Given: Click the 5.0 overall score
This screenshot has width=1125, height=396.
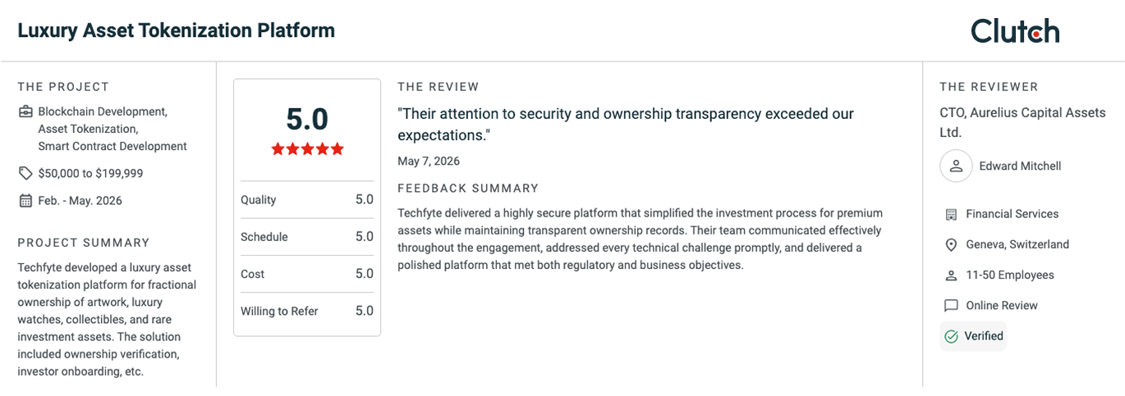Looking at the screenshot, I should [307, 120].
